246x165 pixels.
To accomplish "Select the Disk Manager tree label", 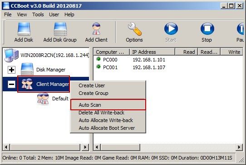I will (51, 70).
